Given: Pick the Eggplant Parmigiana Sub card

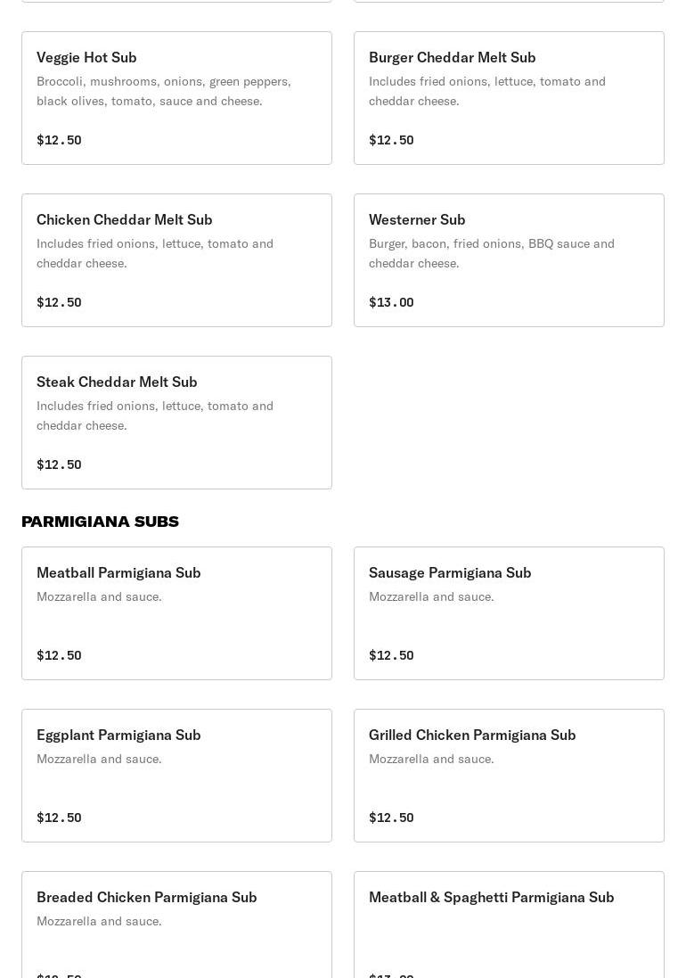Looking at the screenshot, I should (x=176, y=776).
